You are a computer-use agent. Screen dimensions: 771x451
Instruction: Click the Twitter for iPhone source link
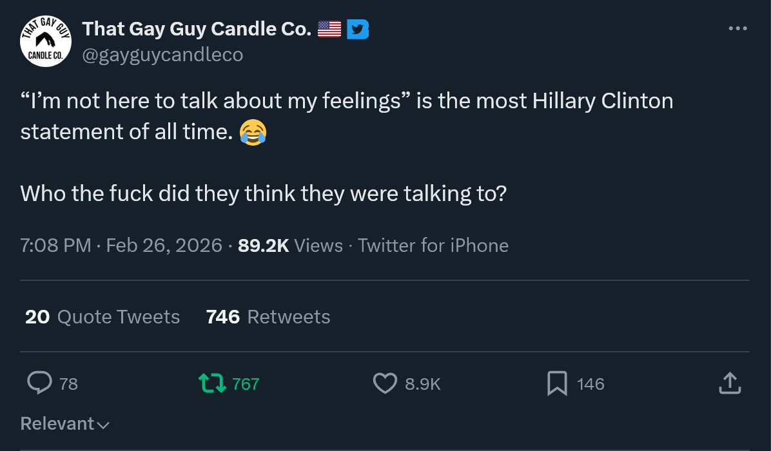[433, 245]
